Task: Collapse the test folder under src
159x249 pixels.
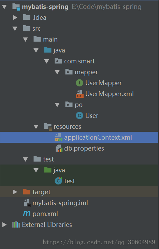Action: click(26, 159)
